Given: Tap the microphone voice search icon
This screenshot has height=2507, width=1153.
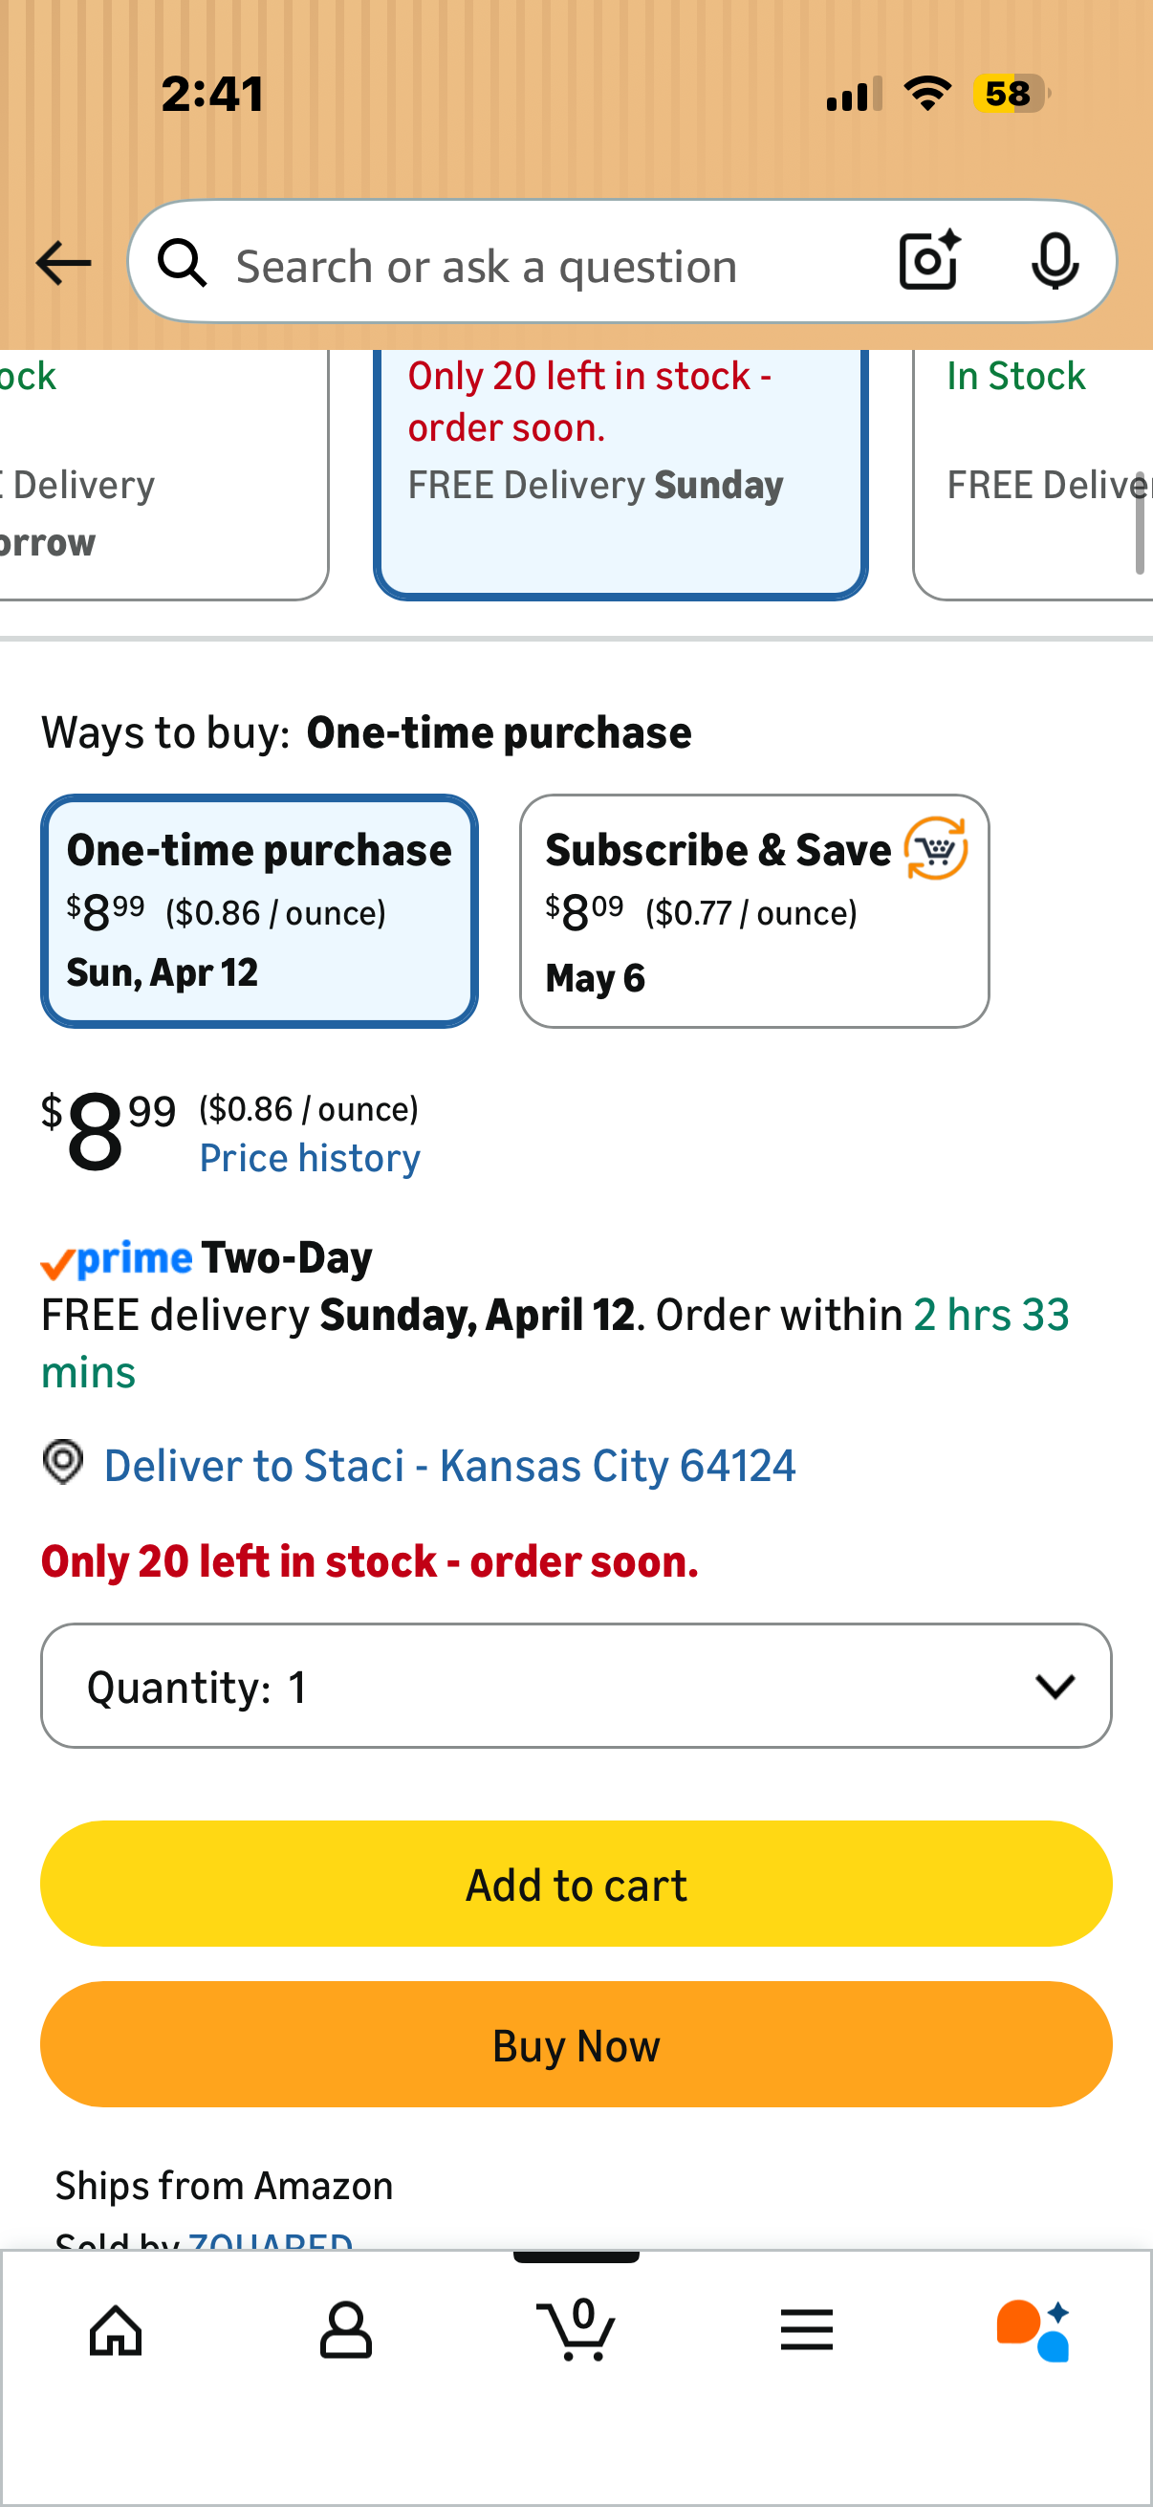Looking at the screenshot, I should point(1055,262).
